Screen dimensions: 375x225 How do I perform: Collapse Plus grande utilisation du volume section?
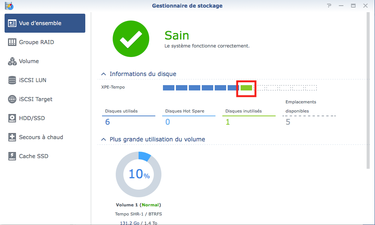(104, 139)
